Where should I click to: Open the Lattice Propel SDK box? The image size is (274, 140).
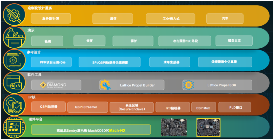click(217, 85)
